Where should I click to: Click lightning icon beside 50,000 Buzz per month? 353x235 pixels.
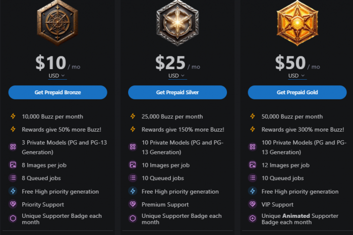(x=253, y=116)
